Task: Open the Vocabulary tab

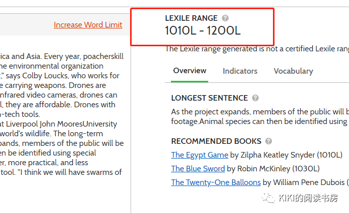Action: click(293, 71)
